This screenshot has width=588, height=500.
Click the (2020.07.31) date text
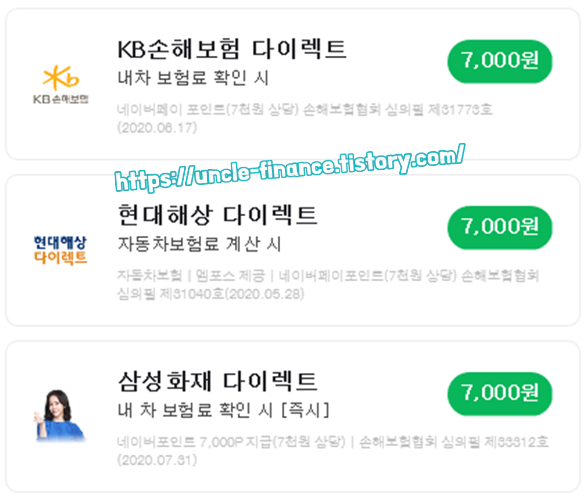click(157, 460)
